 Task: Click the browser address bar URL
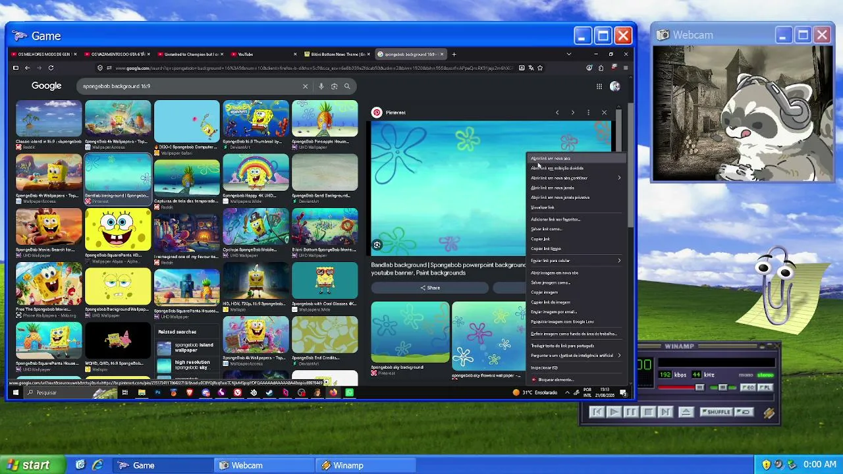click(314, 68)
